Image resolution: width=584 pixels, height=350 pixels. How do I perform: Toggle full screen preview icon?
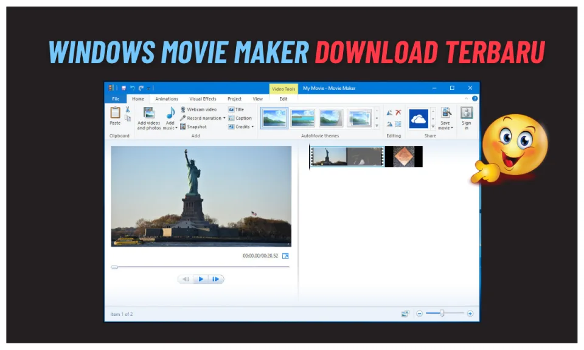[285, 256]
